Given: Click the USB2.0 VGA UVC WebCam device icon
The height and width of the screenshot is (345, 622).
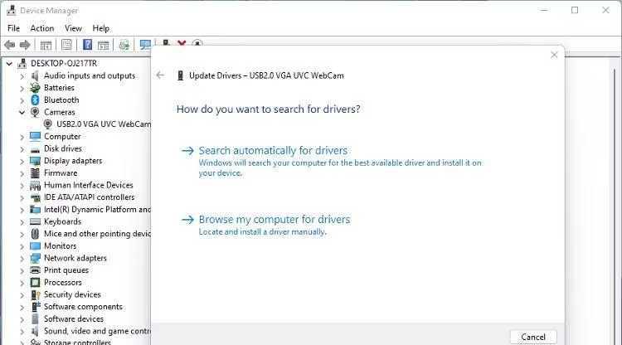Looking at the screenshot, I should (x=47, y=124).
